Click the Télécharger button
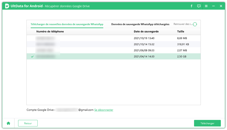Image resolution: width=227 pixels, height=130 pixels. click(207, 123)
